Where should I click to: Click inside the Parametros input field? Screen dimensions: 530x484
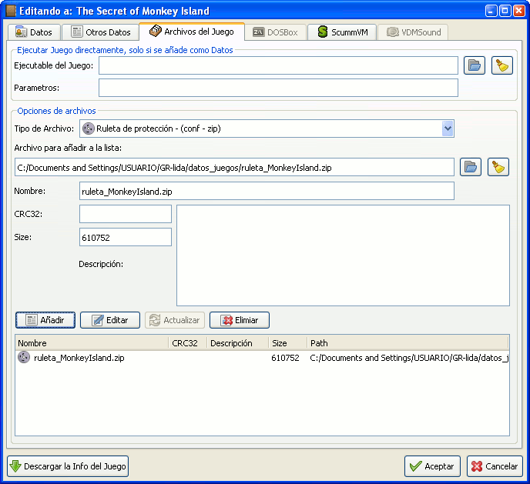(x=277, y=88)
